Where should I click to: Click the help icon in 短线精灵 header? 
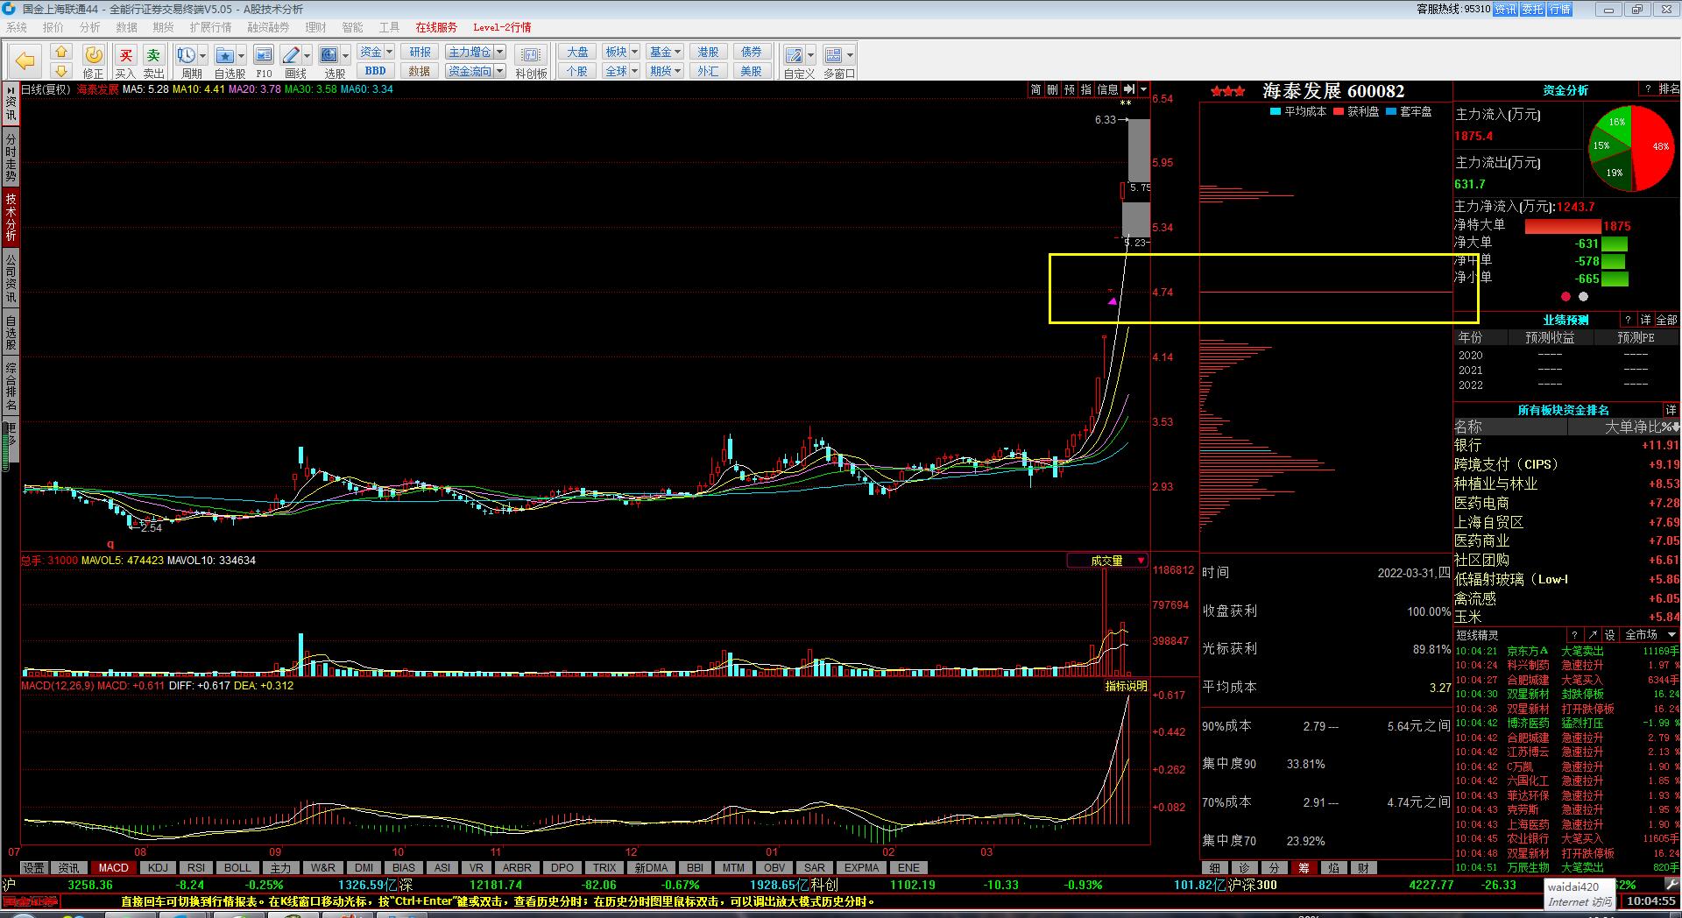pyautogui.click(x=1574, y=634)
